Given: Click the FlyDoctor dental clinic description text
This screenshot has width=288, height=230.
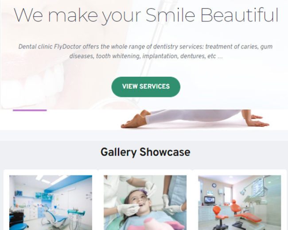Looking at the screenshot, I should (145, 51).
